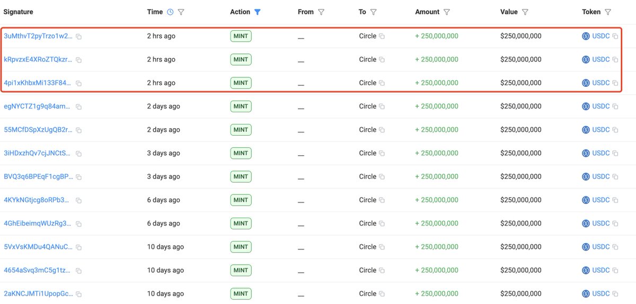Filter the To column

[373, 12]
